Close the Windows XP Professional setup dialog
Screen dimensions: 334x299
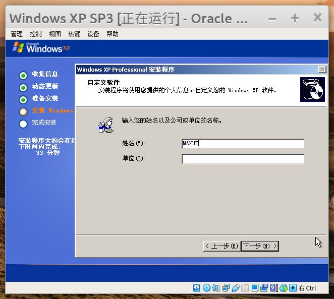322,70
